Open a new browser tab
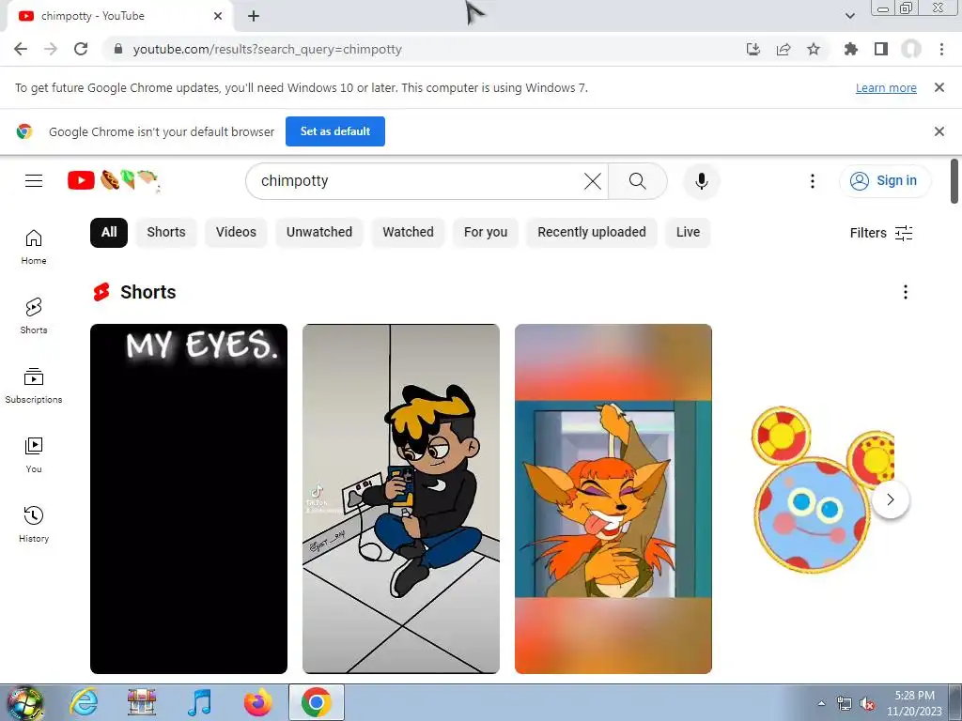 [x=254, y=16]
